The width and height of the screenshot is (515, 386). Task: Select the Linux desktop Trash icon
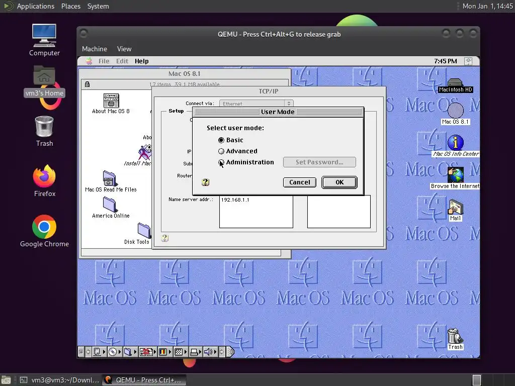[x=44, y=131]
